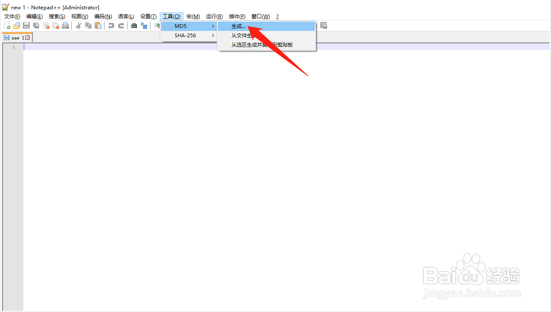Choose 从选区生成并复制到剪贴板 entry
This screenshot has height=312, width=551.
click(266, 45)
